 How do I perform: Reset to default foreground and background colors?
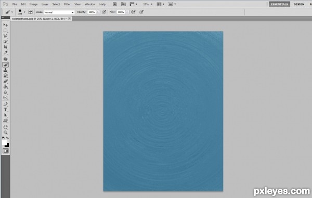point(4,138)
